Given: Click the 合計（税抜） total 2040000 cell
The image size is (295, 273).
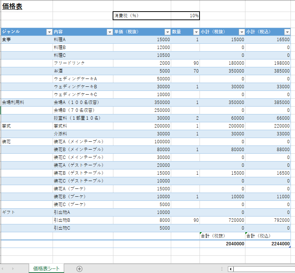Looking at the screenshot, I should tap(222, 244).
